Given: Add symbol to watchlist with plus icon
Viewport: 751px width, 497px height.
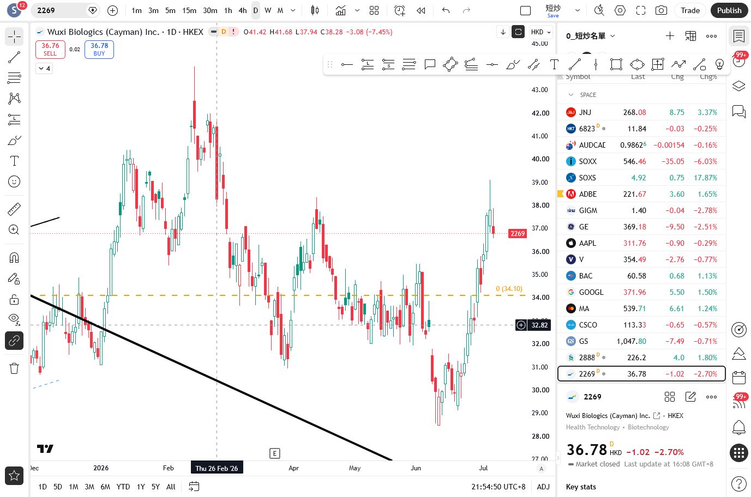Looking at the screenshot, I should pyautogui.click(x=670, y=36).
